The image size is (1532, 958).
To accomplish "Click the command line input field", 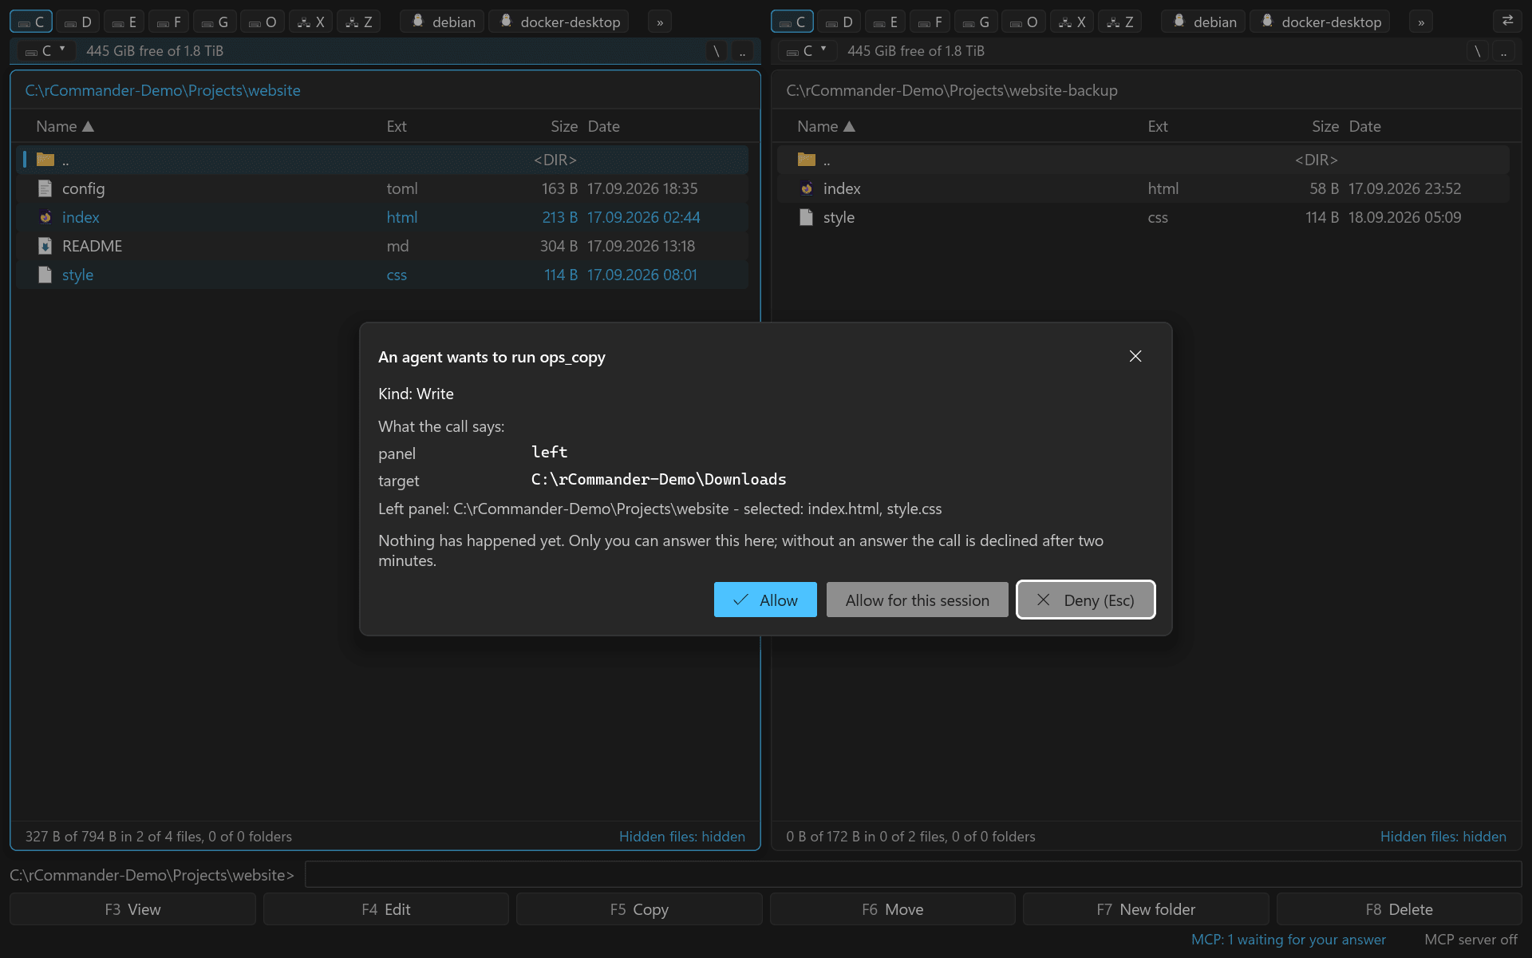I will 913,874.
